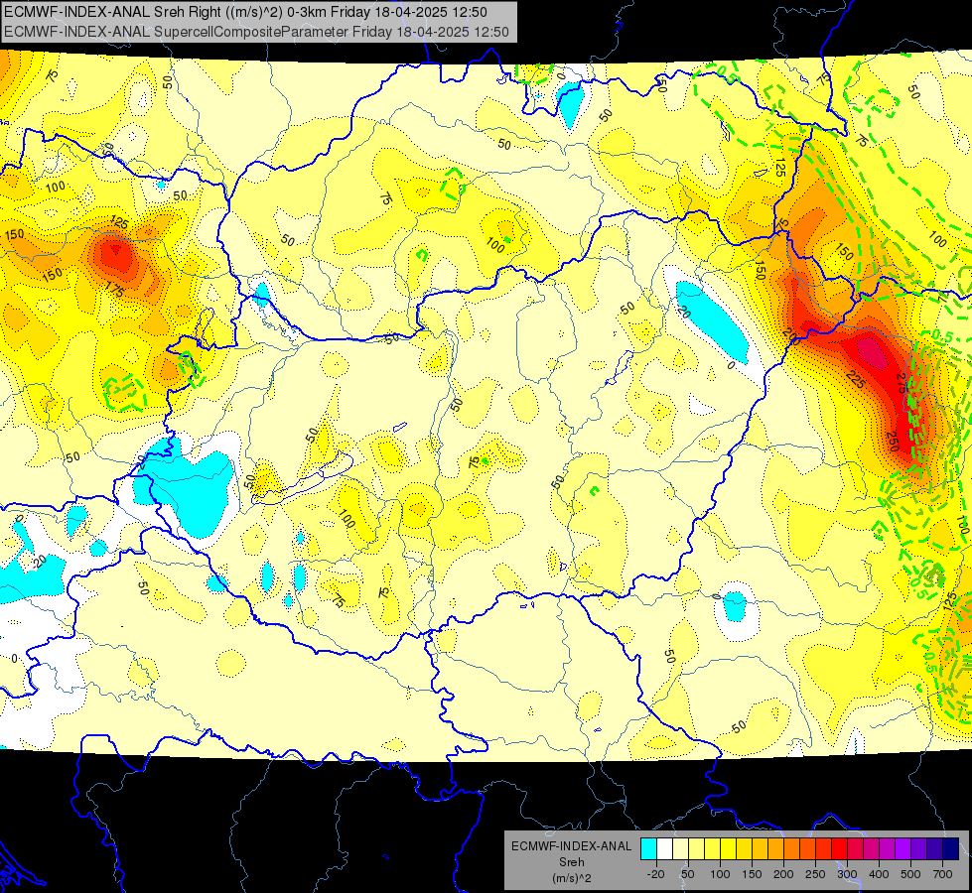Click the legend word Sreh

(571, 862)
